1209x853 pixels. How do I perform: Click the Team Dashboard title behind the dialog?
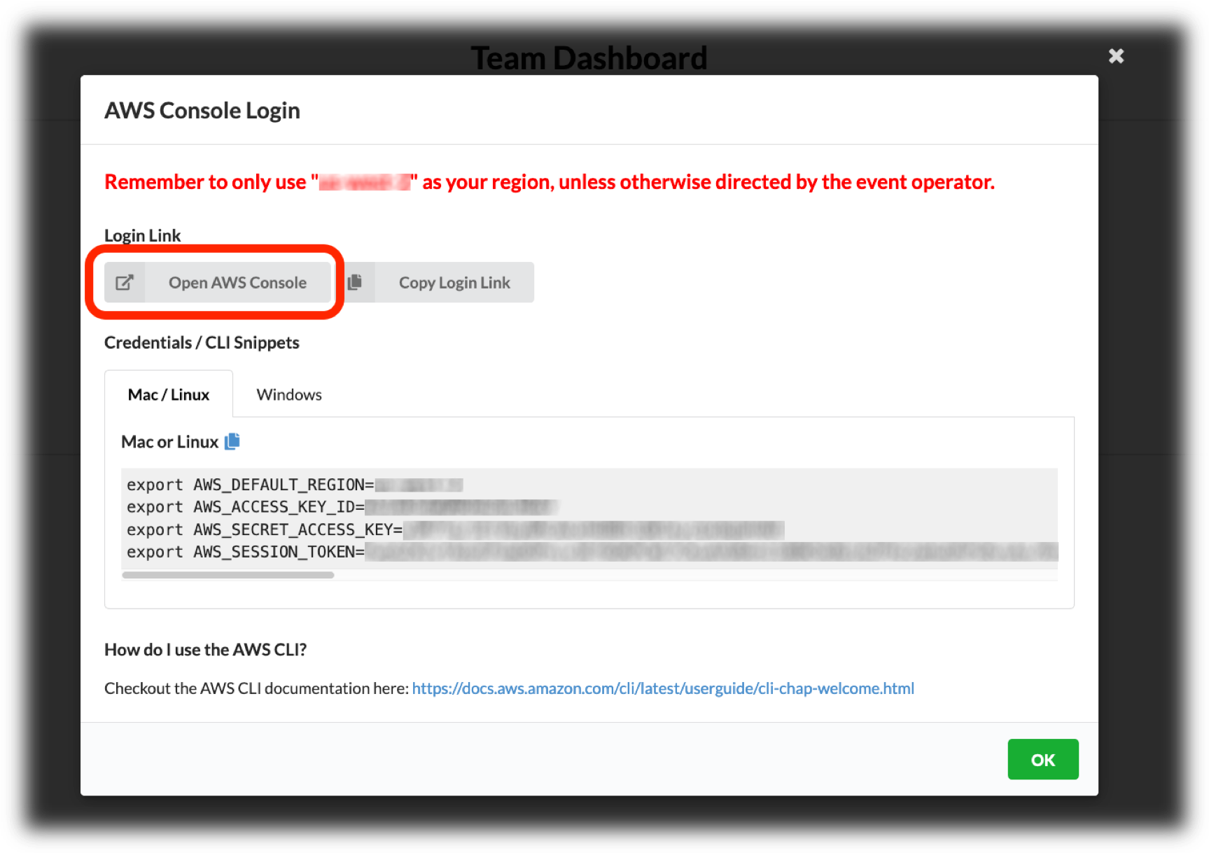[589, 58]
